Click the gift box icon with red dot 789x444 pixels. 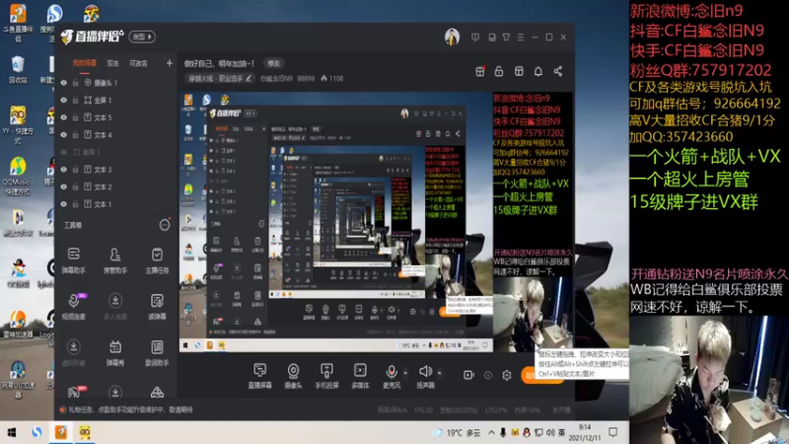tap(480, 71)
